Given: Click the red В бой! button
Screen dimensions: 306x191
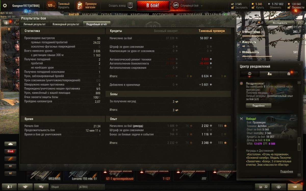Looking at the screenshot, I should [x=153, y=6].
